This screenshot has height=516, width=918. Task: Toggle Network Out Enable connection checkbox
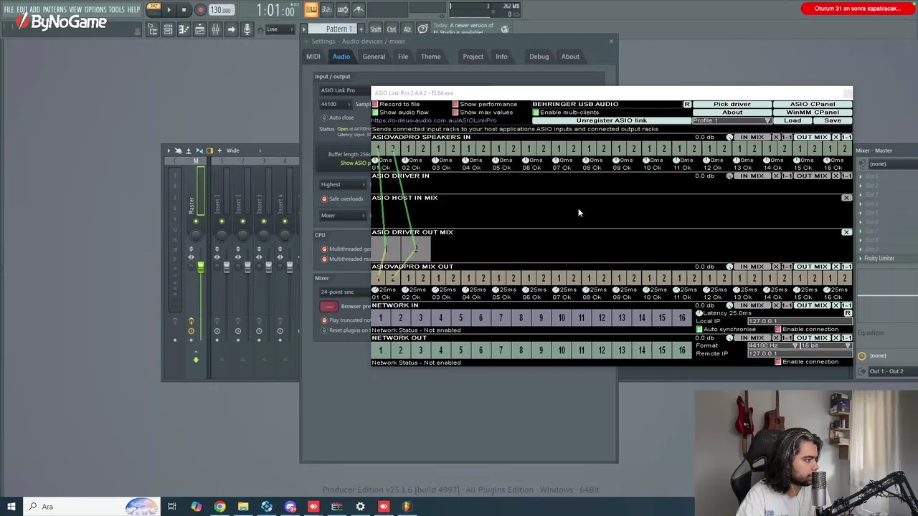[x=778, y=362]
